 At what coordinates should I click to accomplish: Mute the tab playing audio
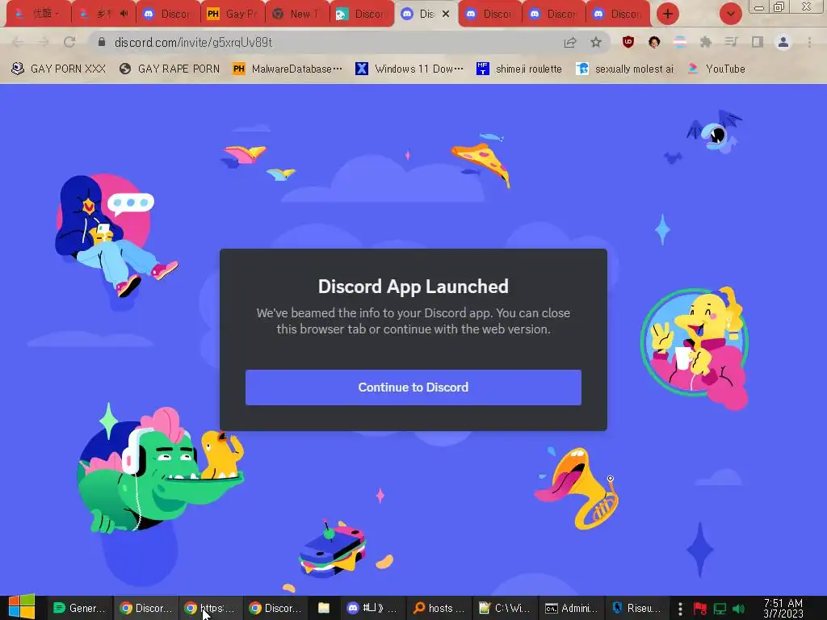(124, 13)
